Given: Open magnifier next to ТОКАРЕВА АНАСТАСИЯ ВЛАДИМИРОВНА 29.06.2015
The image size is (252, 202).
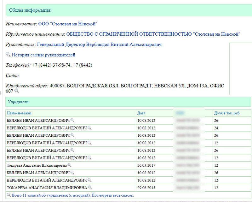Looking at the screenshot, I should click(90, 187).
